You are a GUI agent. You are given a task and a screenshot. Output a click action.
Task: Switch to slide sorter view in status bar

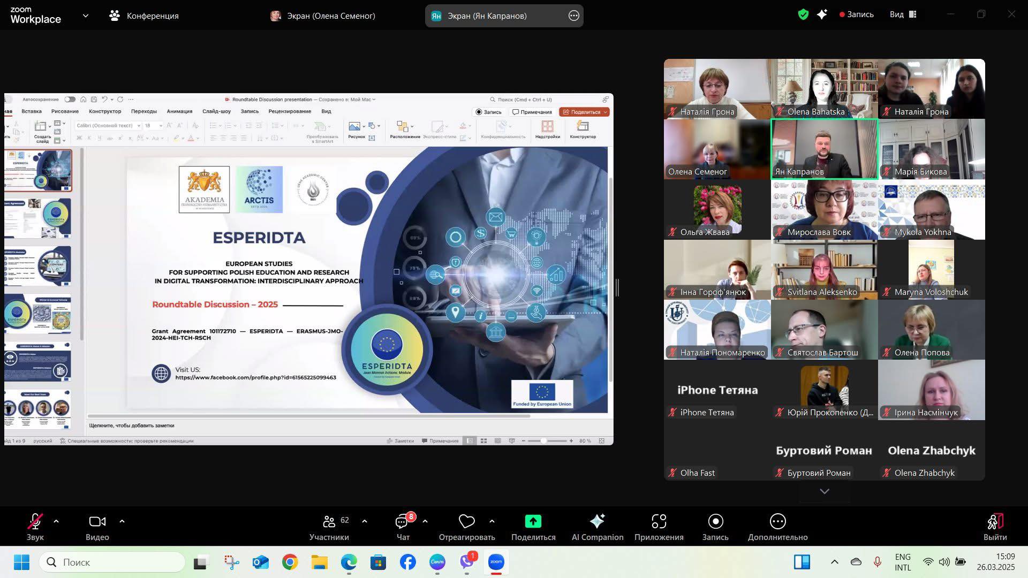[483, 441]
